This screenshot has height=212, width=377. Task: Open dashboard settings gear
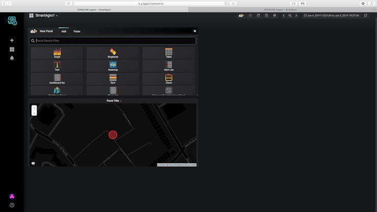[x=275, y=15]
